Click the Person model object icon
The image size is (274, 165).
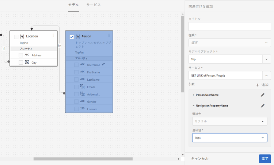click(x=78, y=36)
